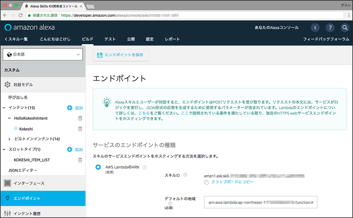Viewport: 353px width, 218px height.
Task: Click the plus icon to add slot type
Action: tap(70, 149)
